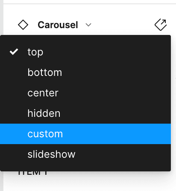Pick the center option in the dropdown

pyautogui.click(x=85, y=93)
